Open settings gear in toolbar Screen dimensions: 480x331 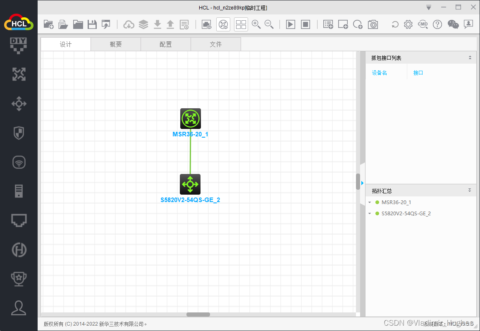tap(408, 24)
